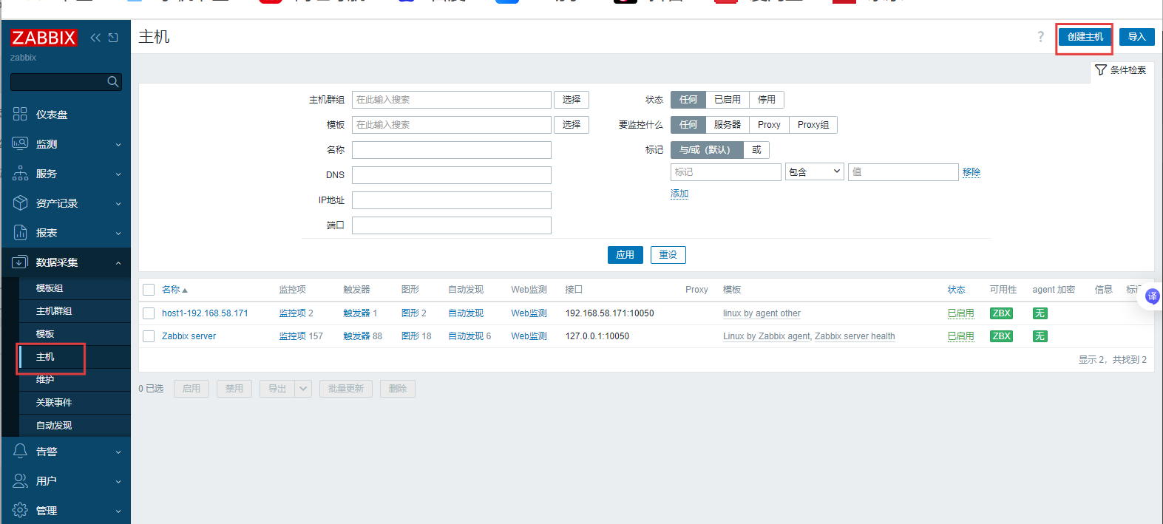
Task: Select 或 tag mode
Action: pos(756,150)
